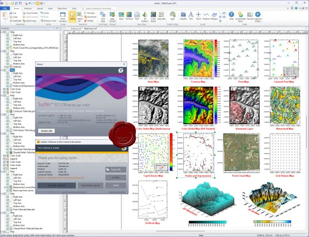Click Contour Map color scale bar
Image resolution: width=309 pixels, height=237 pixels.
pyautogui.click(x=216, y=58)
